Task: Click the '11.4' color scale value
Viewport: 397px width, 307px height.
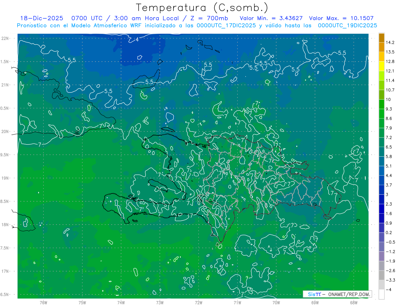Action: tap(390, 80)
